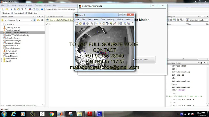This screenshot has height=117, width=209.
Task: Open the current folder path dropdown
Action: pos(31,20)
